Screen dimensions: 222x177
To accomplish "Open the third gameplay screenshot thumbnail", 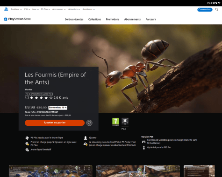I will 199,171.
